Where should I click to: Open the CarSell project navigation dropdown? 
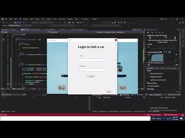(x=24, y=32)
